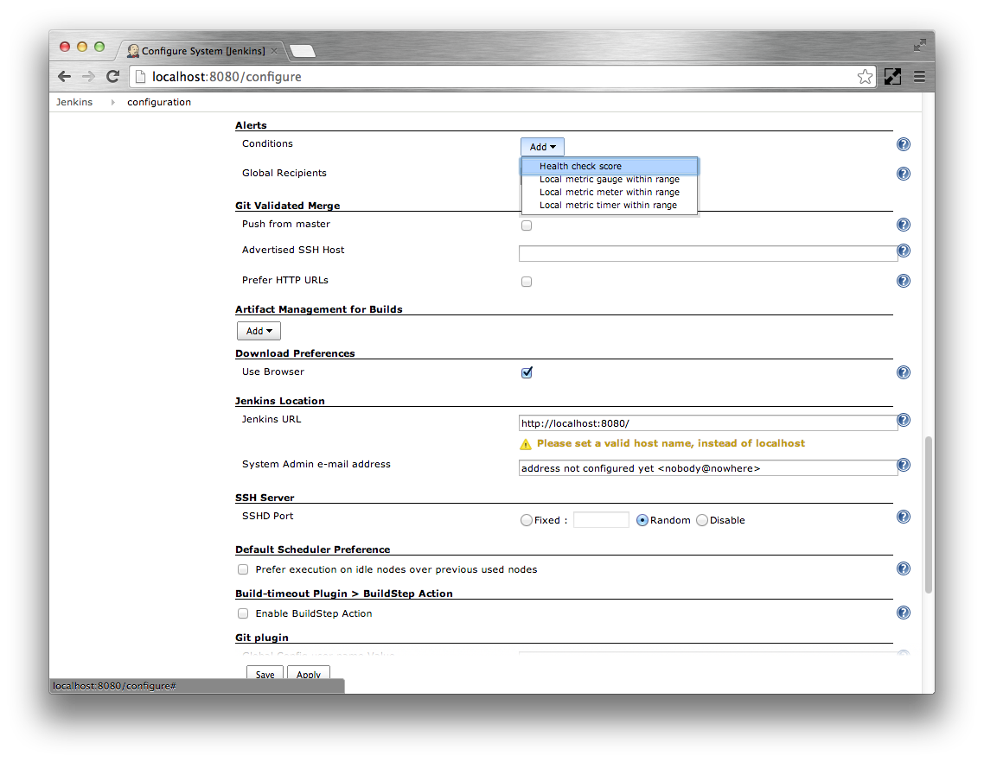Click the localhost warning message text

point(671,443)
